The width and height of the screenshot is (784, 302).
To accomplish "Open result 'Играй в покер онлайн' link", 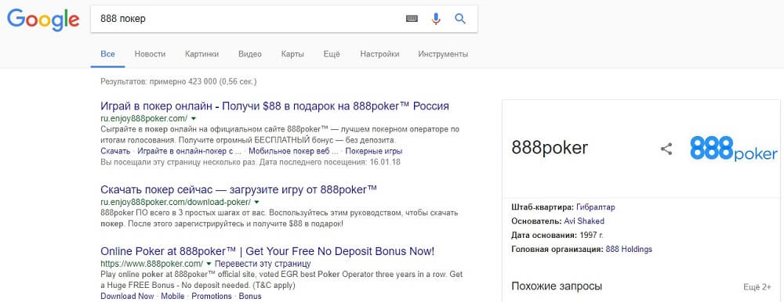I will point(274,106).
